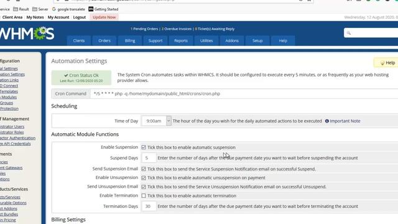
Task: Open the Addons menu
Action: [x=232, y=40]
